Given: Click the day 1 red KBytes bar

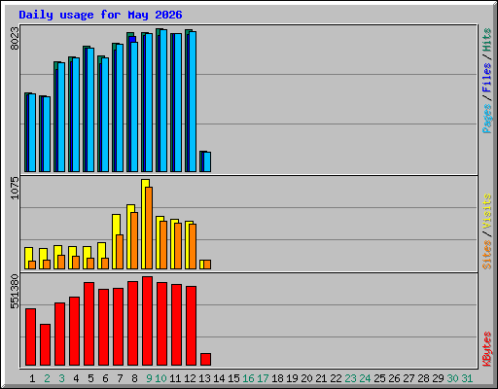Looking at the screenshot, I should click(x=30, y=337).
